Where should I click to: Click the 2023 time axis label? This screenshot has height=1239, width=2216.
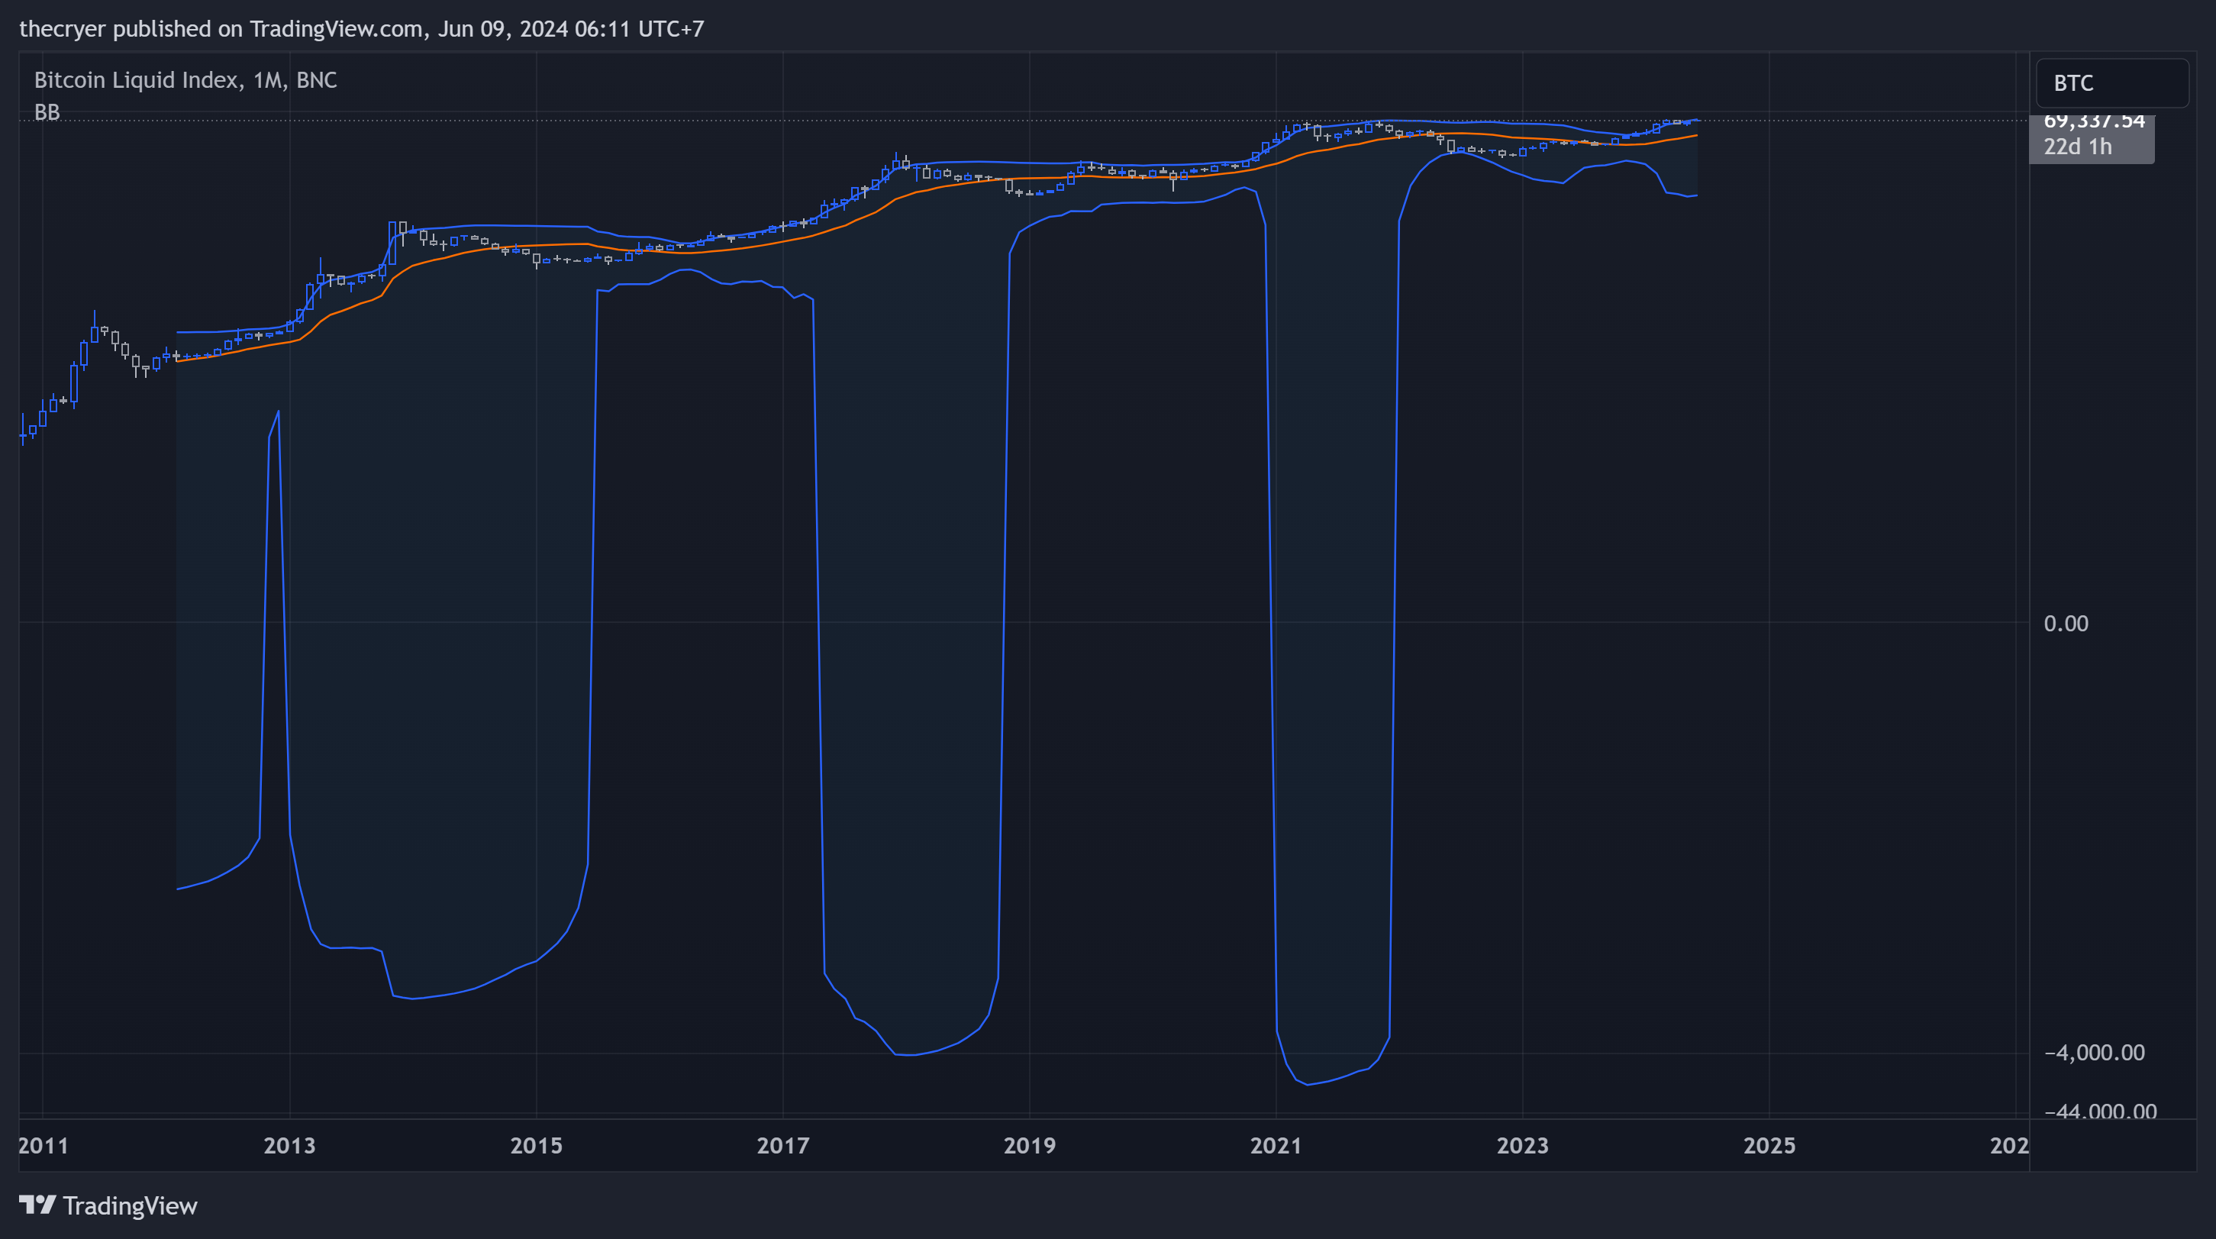(x=1522, y=1145)
